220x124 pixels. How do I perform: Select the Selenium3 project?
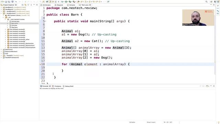coord(8,50)
